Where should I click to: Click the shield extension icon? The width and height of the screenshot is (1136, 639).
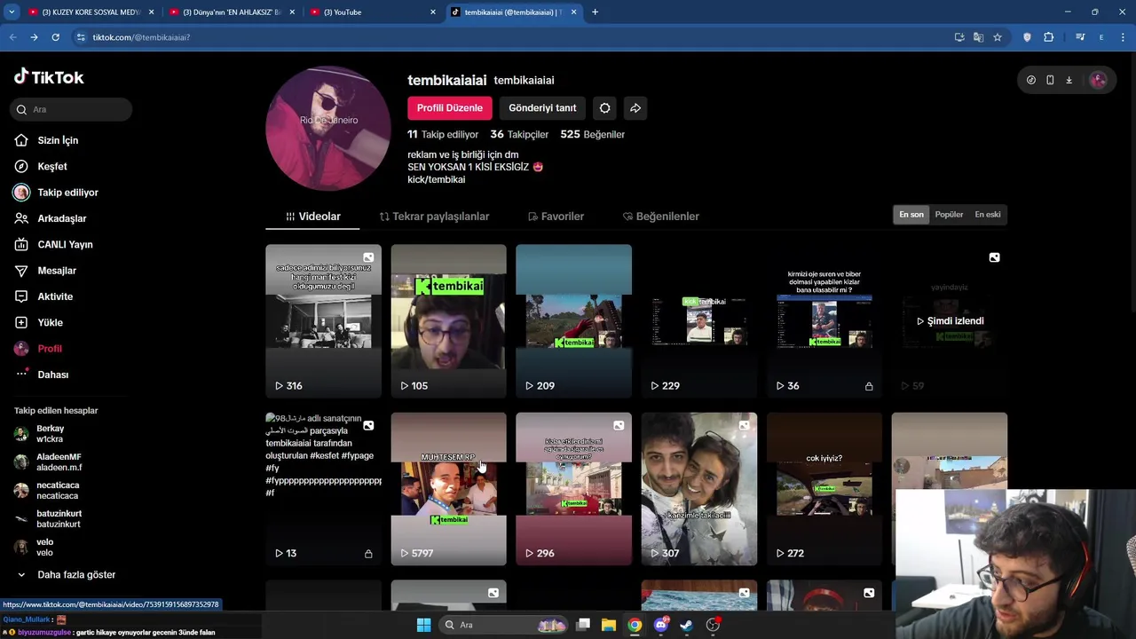coord(1027,37)
